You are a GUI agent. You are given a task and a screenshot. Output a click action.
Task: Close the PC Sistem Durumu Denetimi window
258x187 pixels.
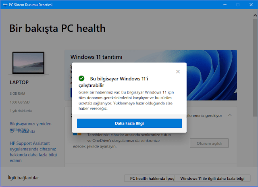251,4
